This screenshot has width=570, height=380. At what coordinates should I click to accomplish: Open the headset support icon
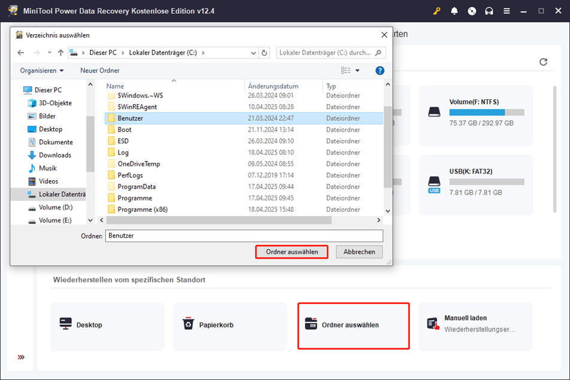tap(489, 11)
